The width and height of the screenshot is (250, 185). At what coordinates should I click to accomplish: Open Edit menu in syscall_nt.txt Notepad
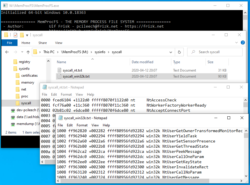[x=54, y=95]
